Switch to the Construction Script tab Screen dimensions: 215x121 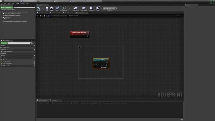coord(55,13)
